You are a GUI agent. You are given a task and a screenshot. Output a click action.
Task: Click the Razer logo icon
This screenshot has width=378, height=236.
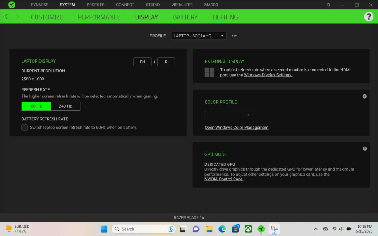(x=12, y=5)
